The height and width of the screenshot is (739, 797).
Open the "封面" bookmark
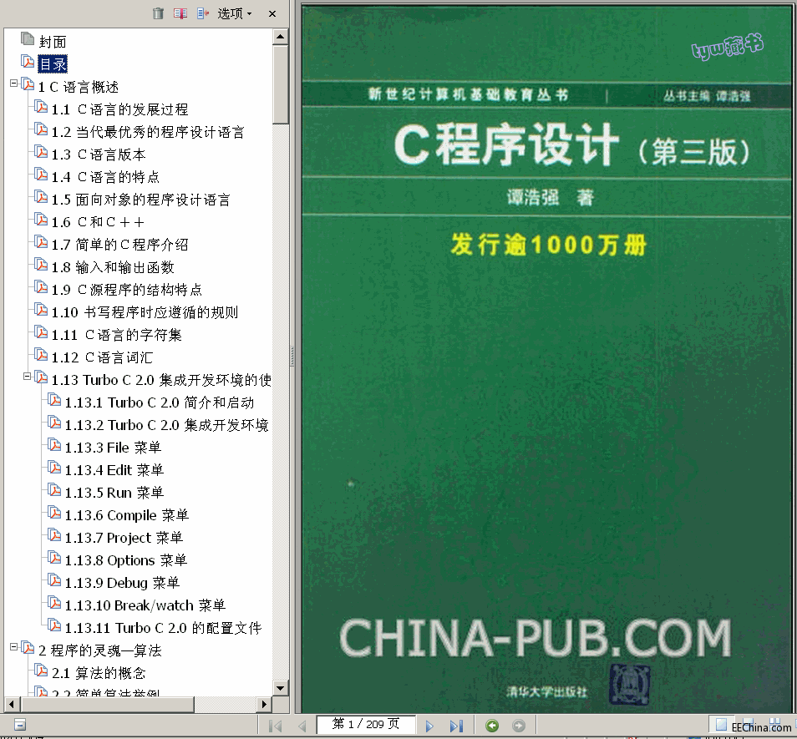51,39
